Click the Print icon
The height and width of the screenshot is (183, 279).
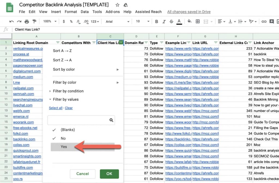(27, 21)
